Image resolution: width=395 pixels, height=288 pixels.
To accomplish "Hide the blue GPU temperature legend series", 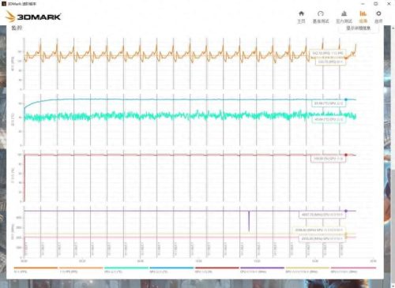I will pos(171,270).
